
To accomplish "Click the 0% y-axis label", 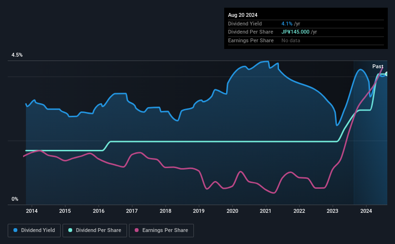I will click(15, 199).
